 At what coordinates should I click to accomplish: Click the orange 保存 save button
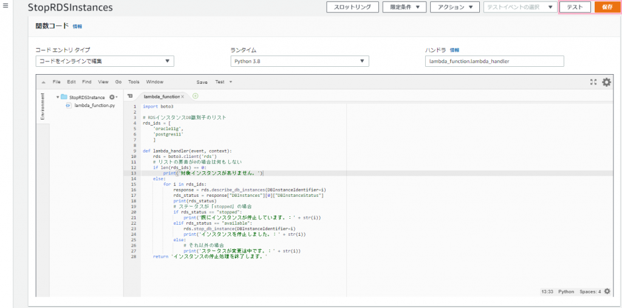607,7
